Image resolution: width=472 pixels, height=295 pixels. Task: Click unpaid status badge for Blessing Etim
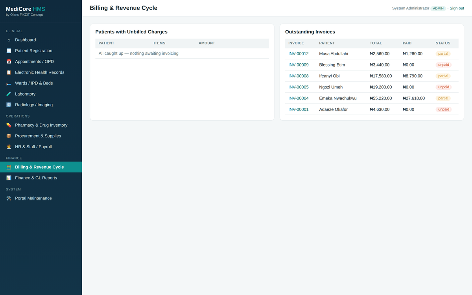coord(443,65)
